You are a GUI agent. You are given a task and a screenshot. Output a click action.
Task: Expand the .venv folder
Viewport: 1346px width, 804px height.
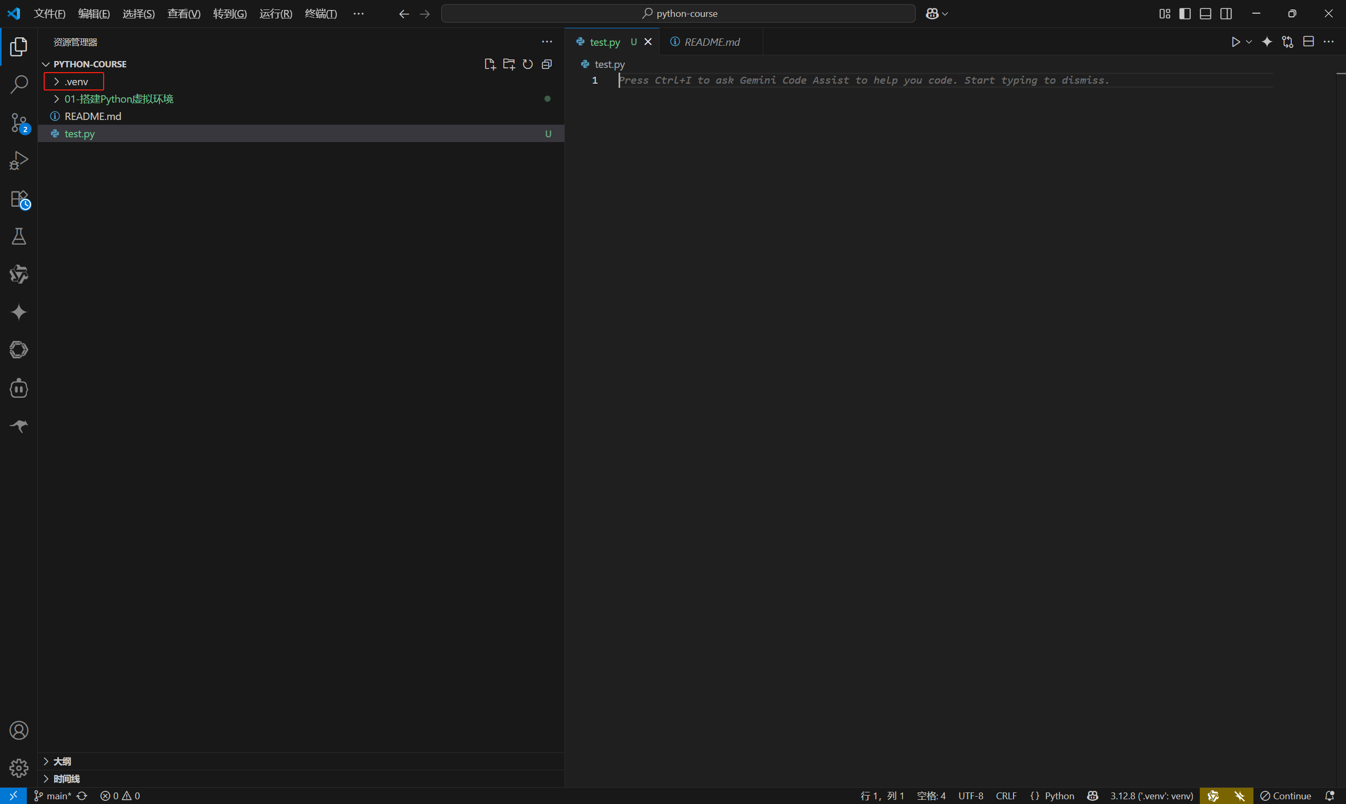click(x=76, y=82)
